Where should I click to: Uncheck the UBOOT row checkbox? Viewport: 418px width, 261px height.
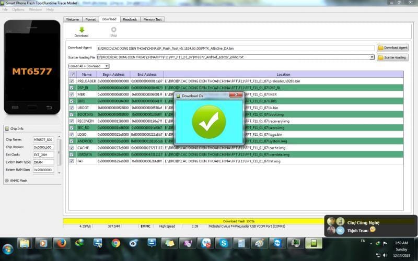[x=72, y=108]
